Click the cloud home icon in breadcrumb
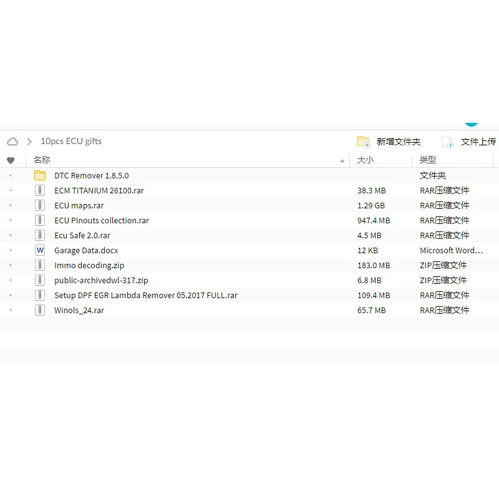This screenshot has height=499, width=499. pyautogui.click(x=12, y=142)
